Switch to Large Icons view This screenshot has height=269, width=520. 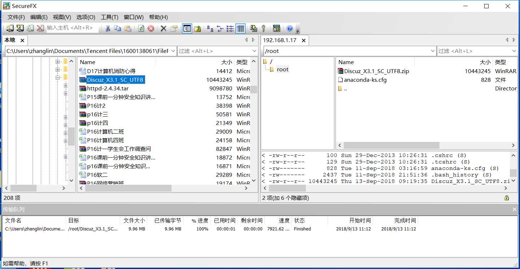tap(210, 28)
